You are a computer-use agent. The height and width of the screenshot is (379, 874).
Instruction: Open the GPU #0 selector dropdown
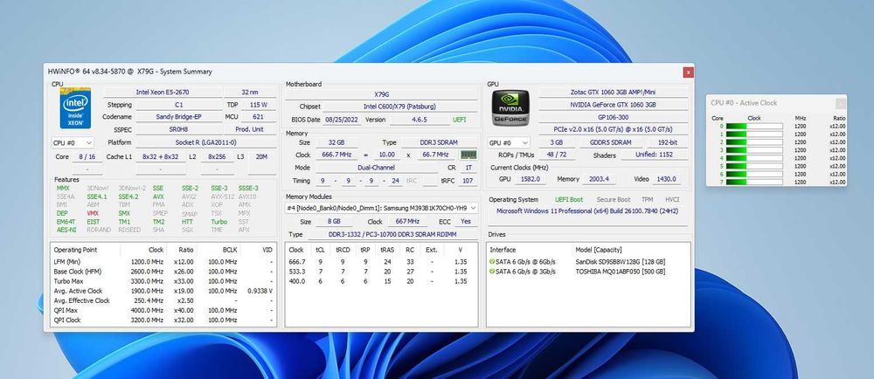point(509,142)
